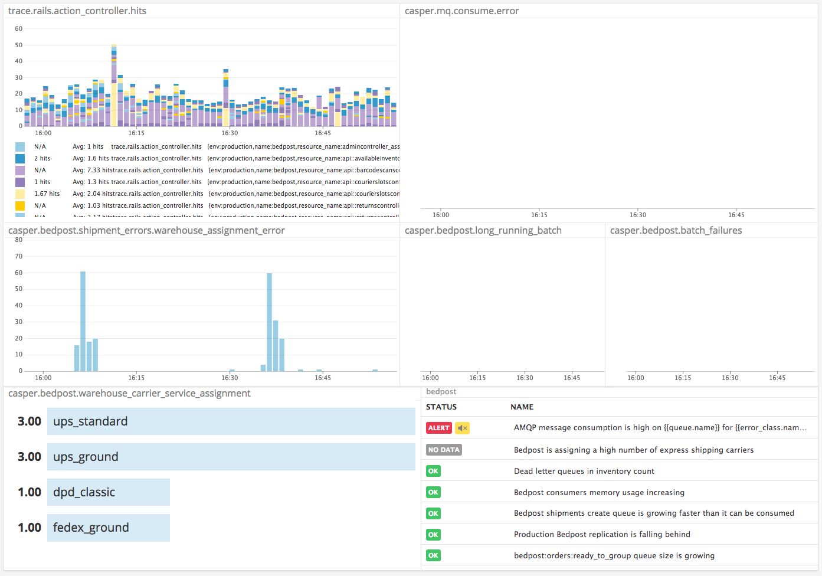The image size is (822, 576).
Task: Toggle the dark blue '2 hits' legend series
Action: [20, 158]
